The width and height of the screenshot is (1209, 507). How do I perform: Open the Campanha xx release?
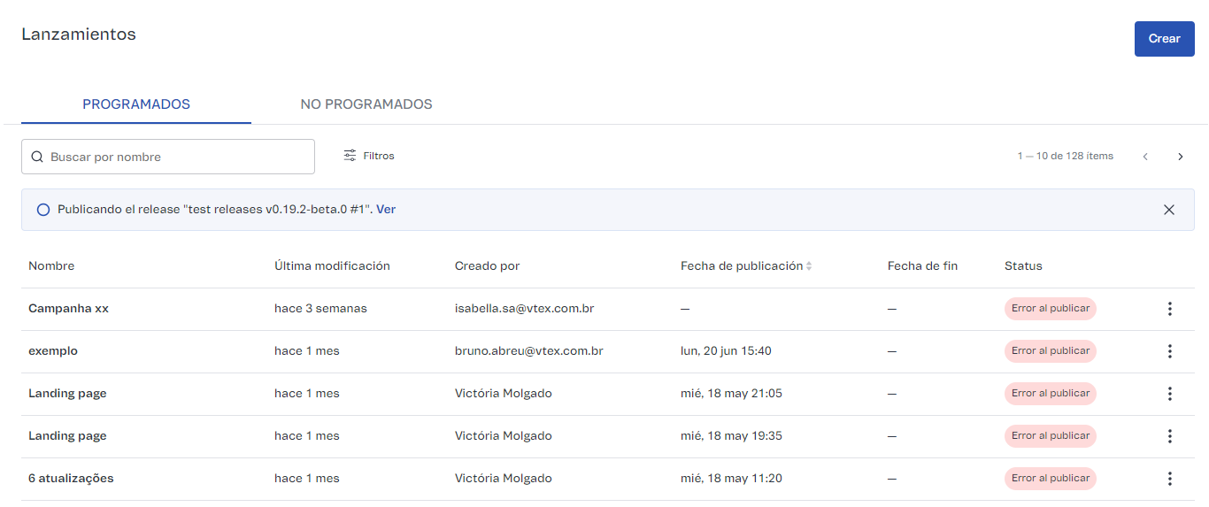(x=68, y=309)
